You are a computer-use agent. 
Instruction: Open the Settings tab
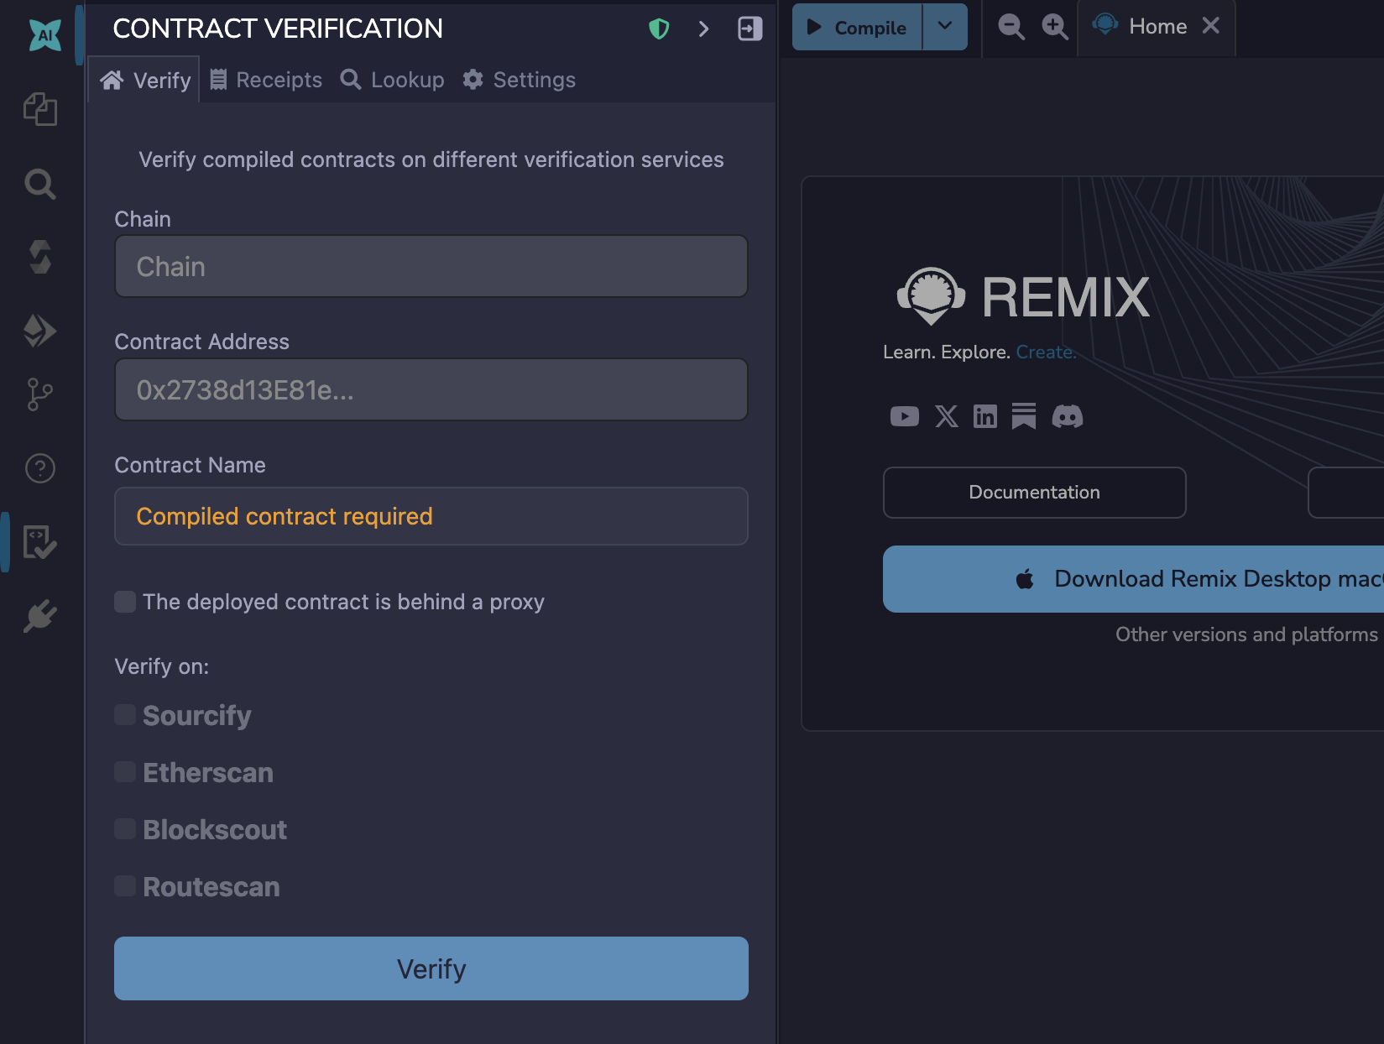[x=519, y=80]
